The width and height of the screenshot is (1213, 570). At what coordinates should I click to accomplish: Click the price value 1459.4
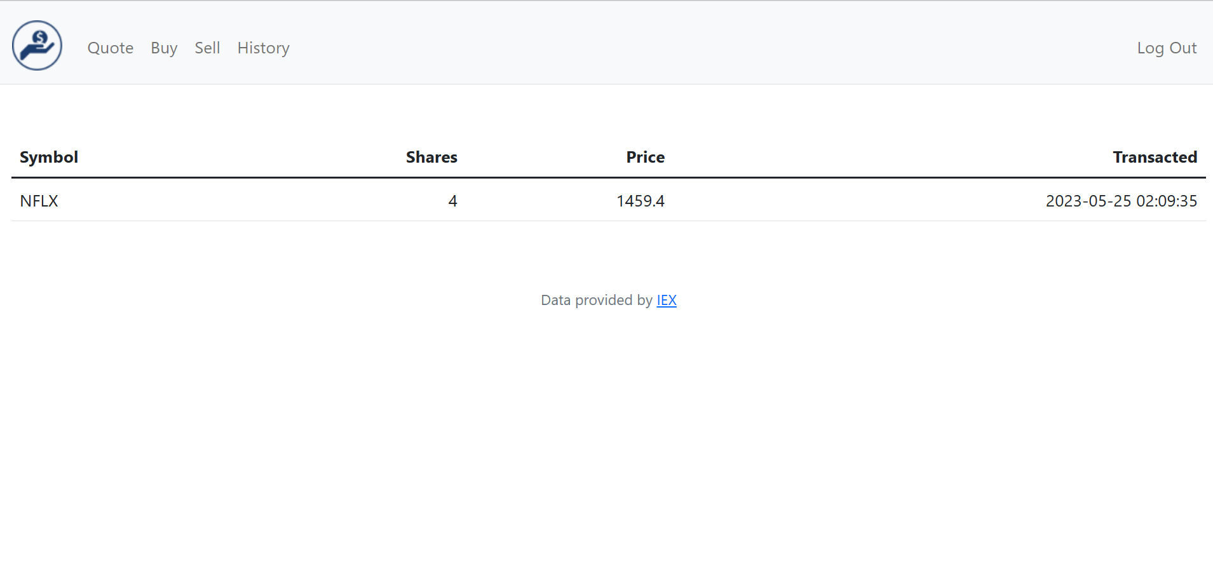click(x=640, y=201)
